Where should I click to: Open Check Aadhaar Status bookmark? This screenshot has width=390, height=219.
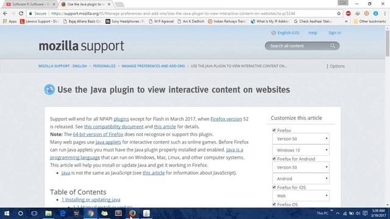[x=313, y=21]
